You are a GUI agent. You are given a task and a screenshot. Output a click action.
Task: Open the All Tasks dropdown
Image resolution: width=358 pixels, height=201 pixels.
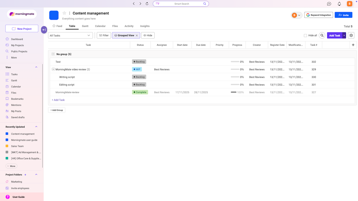point(70,35)
